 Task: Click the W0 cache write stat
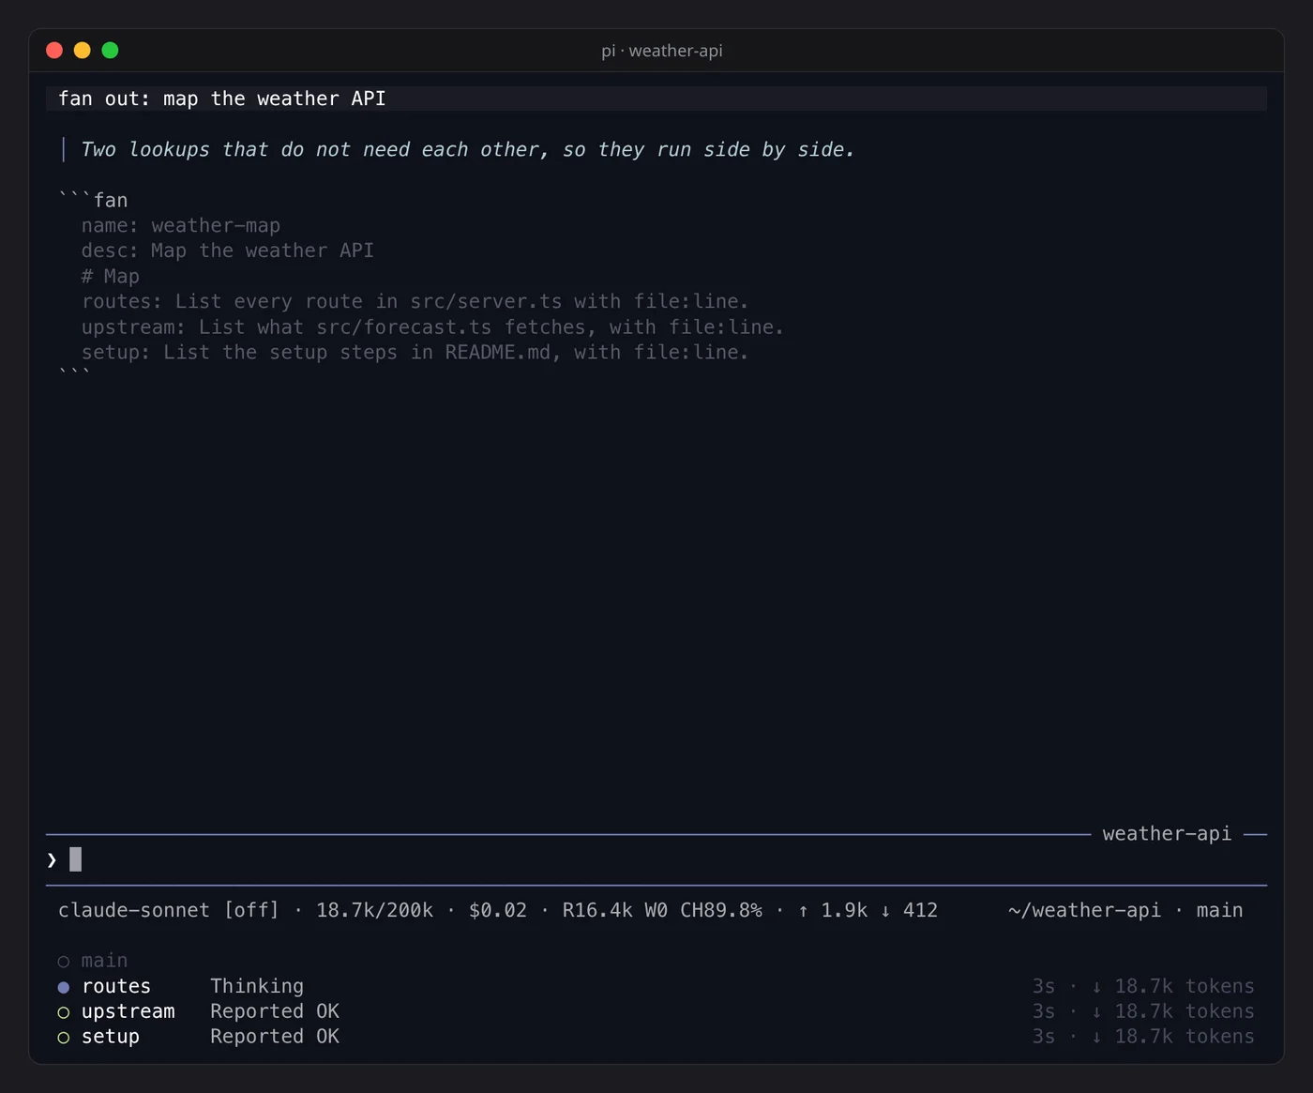tap(656, 910)
